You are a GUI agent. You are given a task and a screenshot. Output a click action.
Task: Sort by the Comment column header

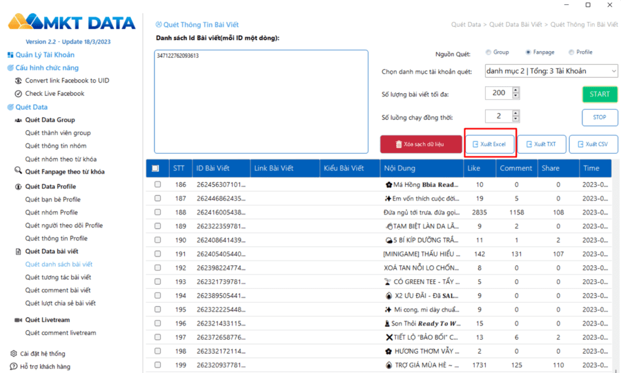click(x=516, y=168)
